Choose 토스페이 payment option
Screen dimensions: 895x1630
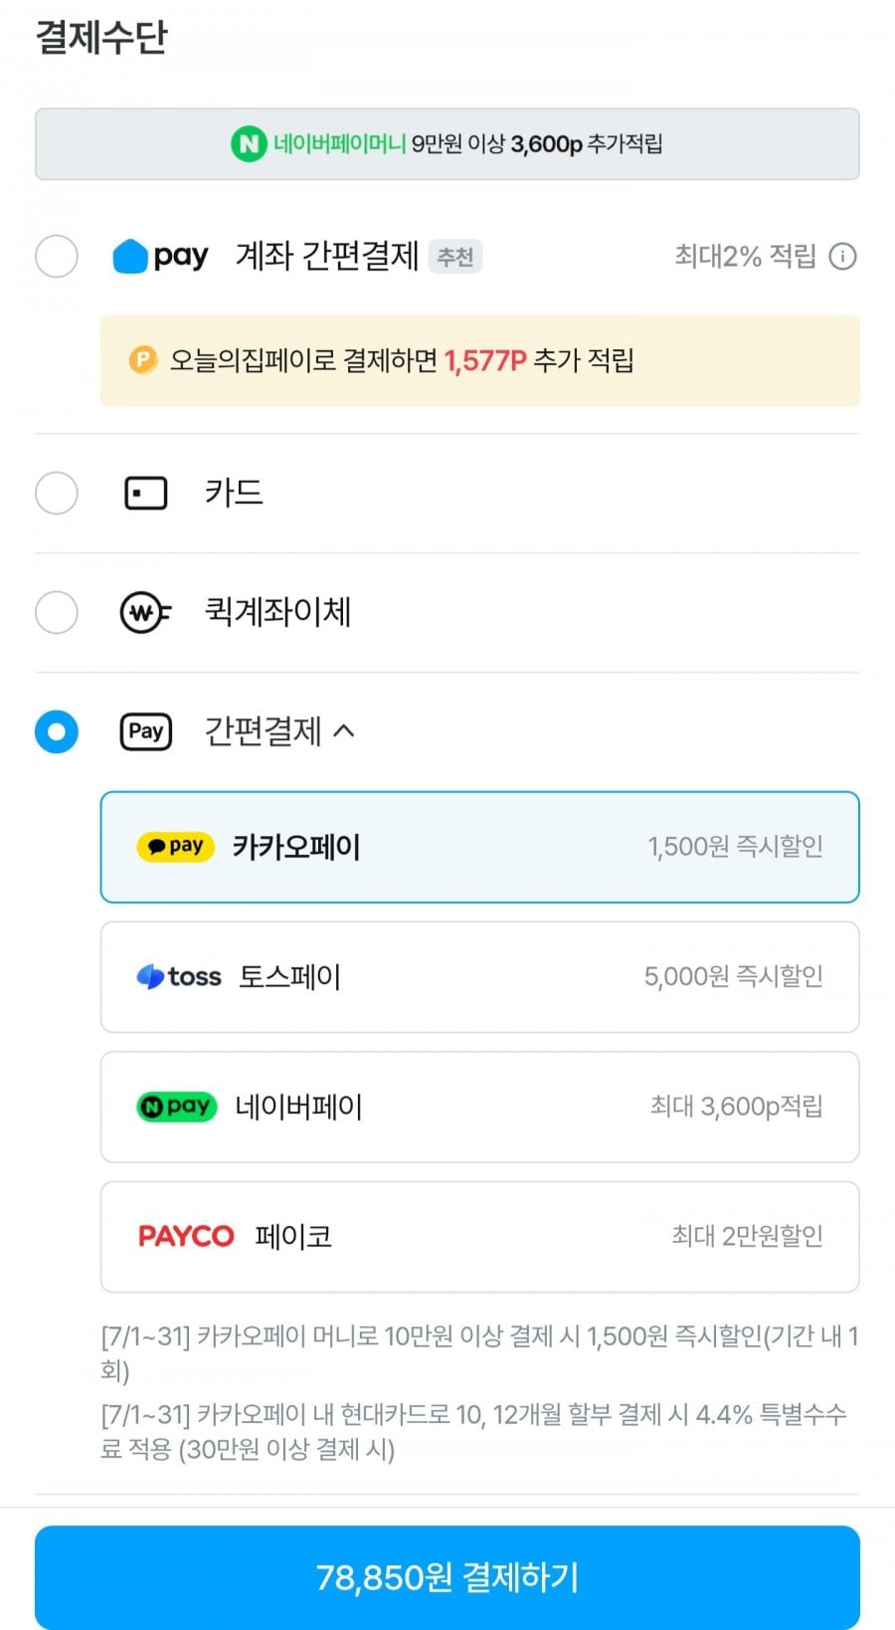[479, 977]
